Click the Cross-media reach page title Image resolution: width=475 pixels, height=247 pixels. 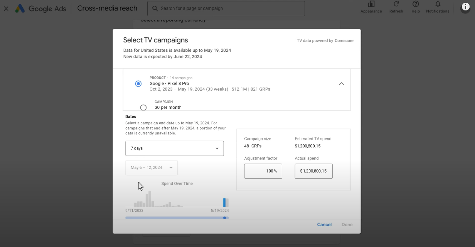(107, 8)
